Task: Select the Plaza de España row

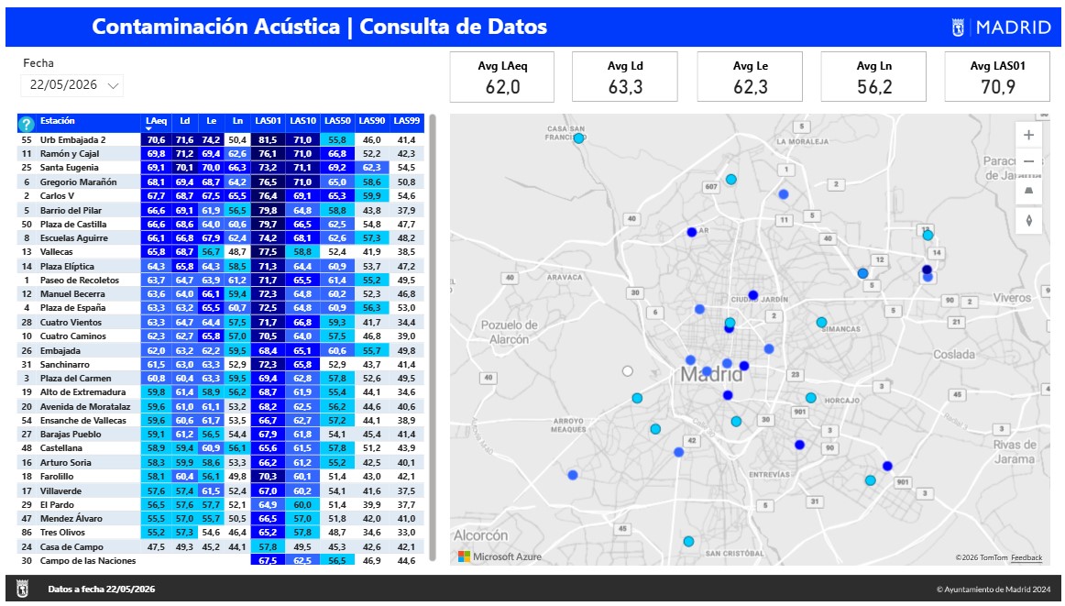Action: tap(221, 308)
